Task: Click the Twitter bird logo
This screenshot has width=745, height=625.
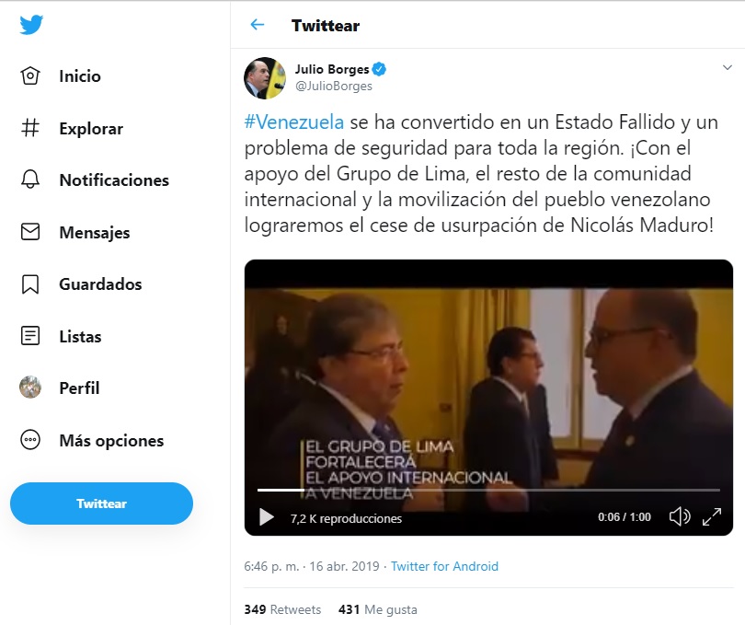Action: click(x=31, y=25)
